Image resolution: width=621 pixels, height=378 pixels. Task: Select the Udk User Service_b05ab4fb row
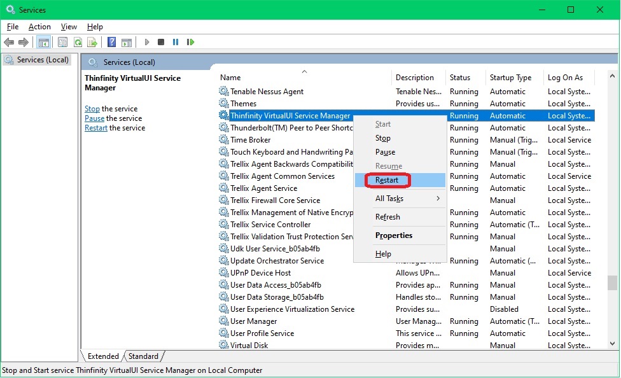tap(407, 248)
